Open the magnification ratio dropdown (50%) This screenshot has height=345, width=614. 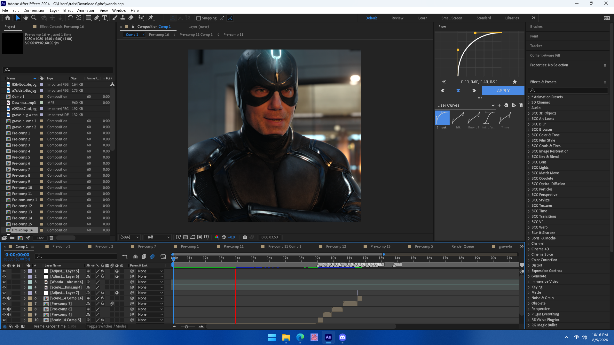coord(130,237)
